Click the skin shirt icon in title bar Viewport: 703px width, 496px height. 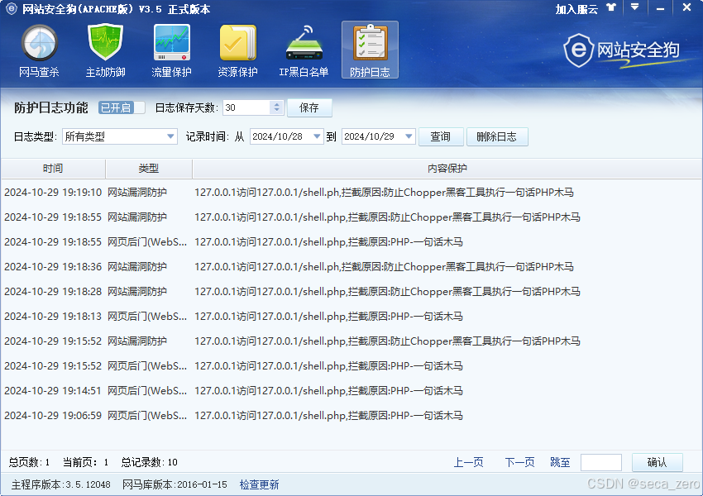click(x=611, y=7)
